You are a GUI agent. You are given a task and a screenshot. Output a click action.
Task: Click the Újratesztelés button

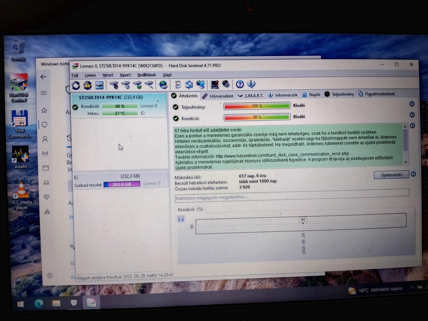[x=391, y=175]
